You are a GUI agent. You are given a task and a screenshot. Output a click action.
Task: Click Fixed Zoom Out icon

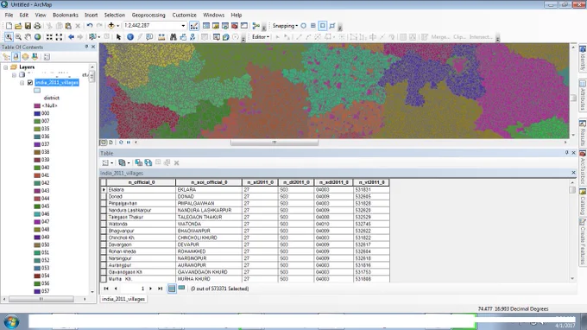pos(59,37)
